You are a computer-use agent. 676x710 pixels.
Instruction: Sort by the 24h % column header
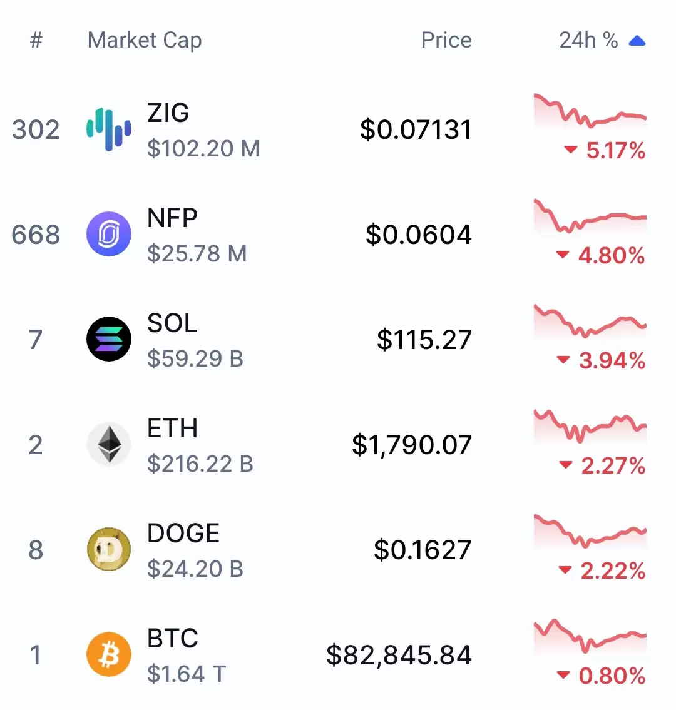[x=588, y=40]
